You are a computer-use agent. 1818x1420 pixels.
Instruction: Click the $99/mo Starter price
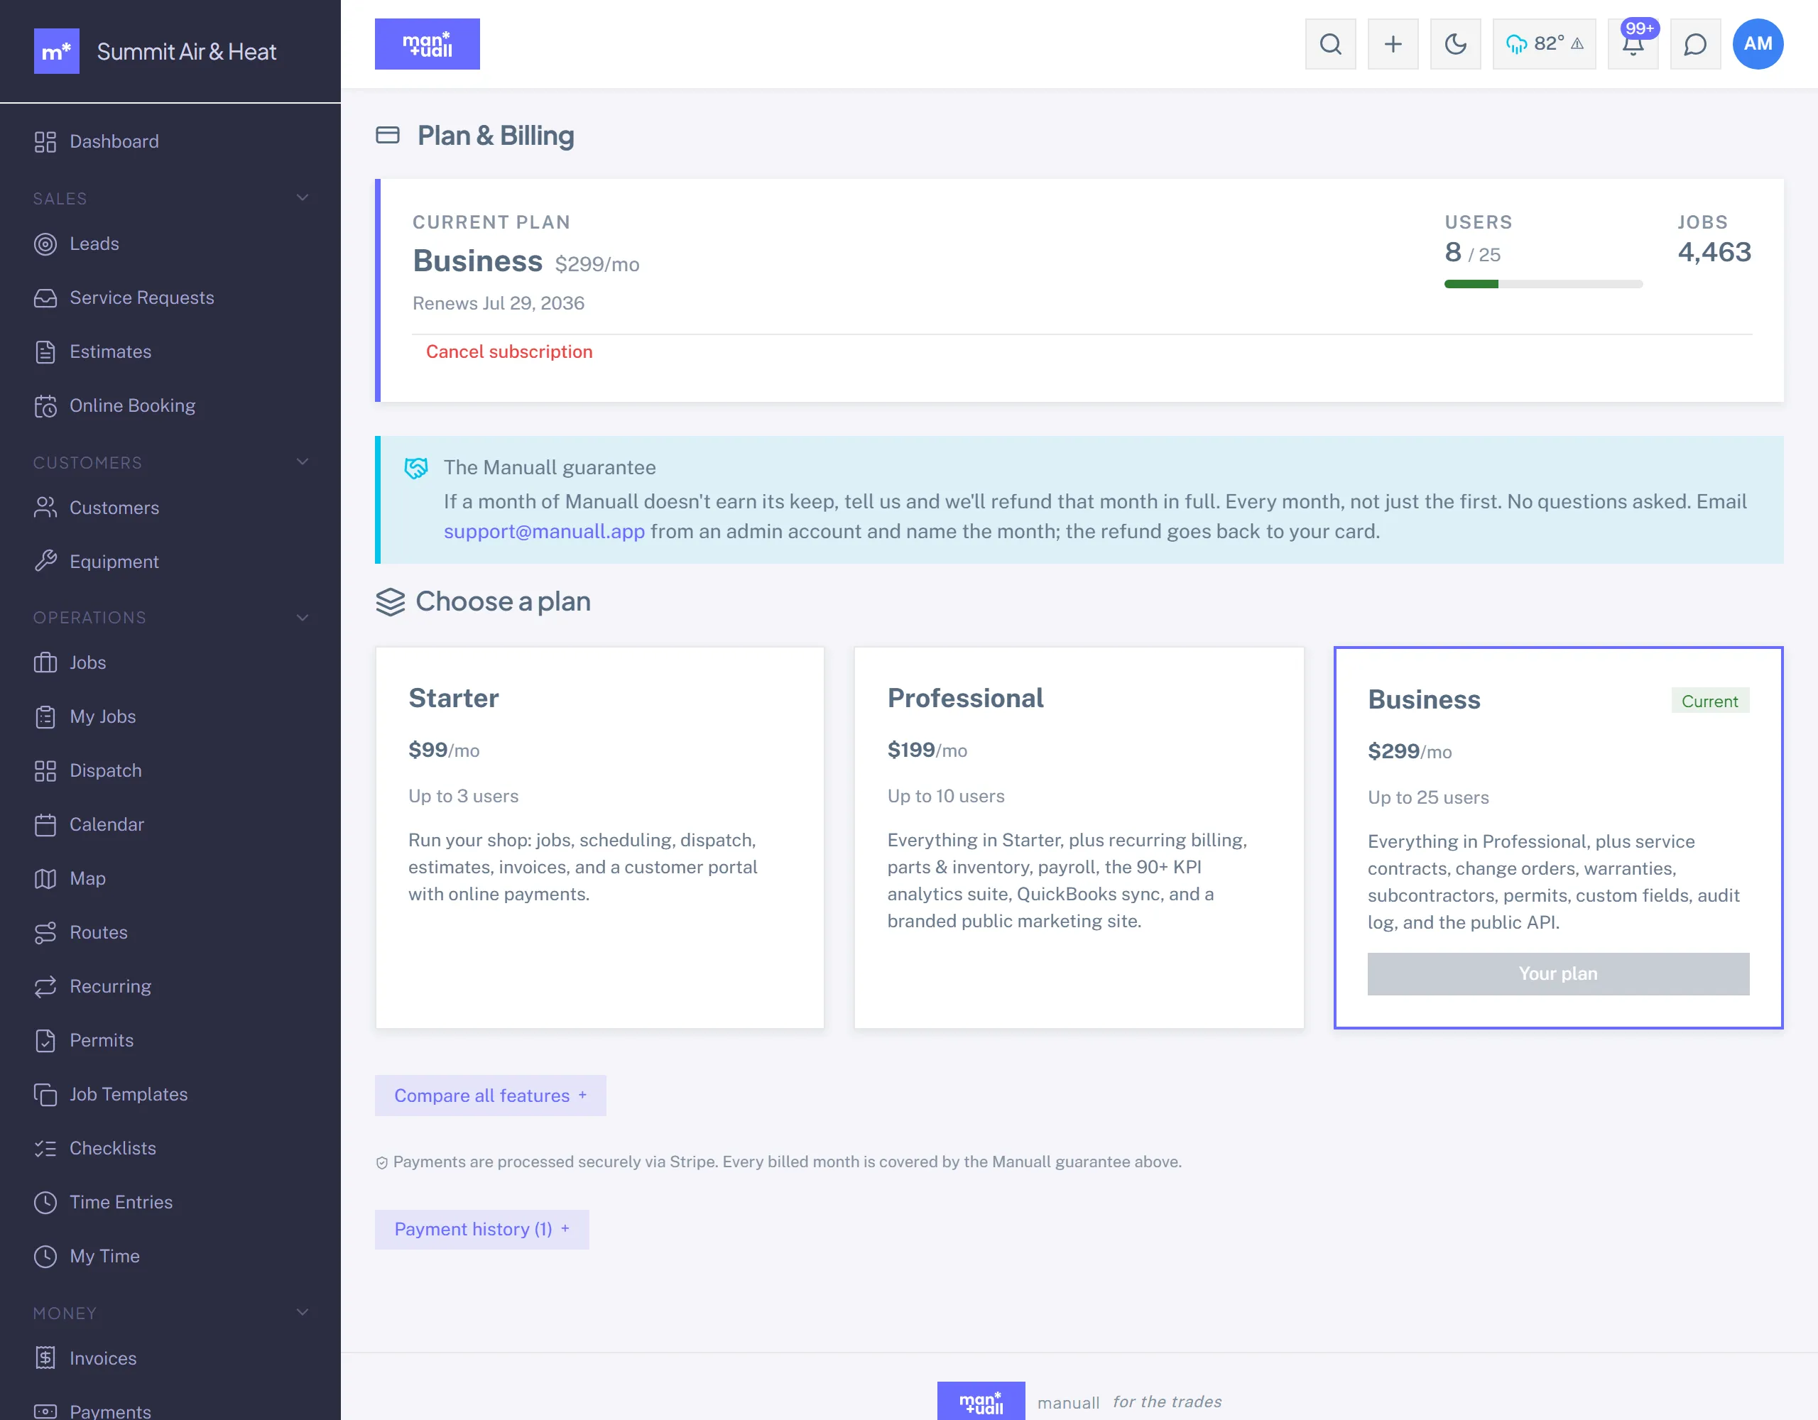pyautogui.click(x=444, y=750)
